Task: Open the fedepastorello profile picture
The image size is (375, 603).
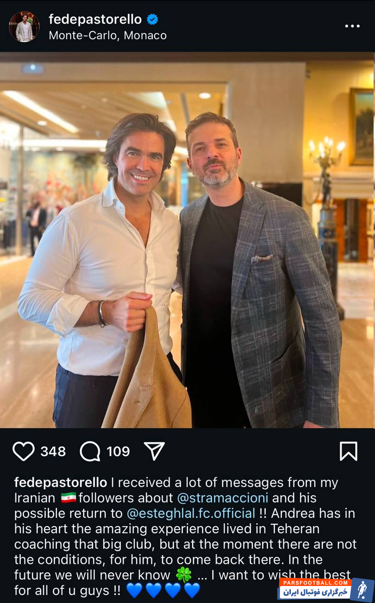Action: [24, 26]
